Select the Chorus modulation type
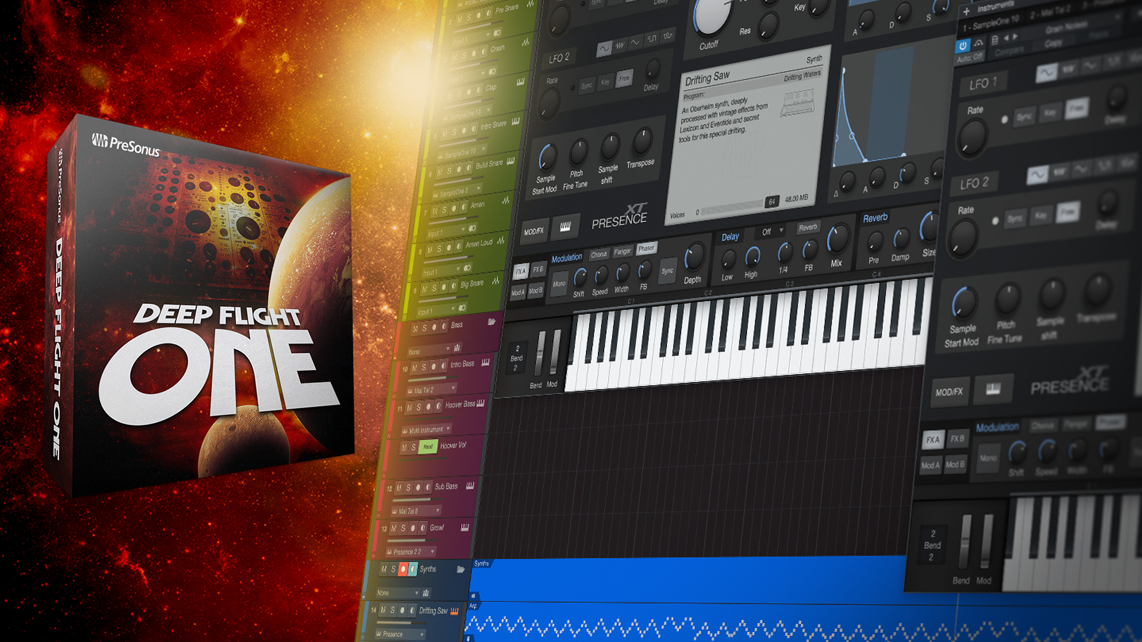 (599, 254)
